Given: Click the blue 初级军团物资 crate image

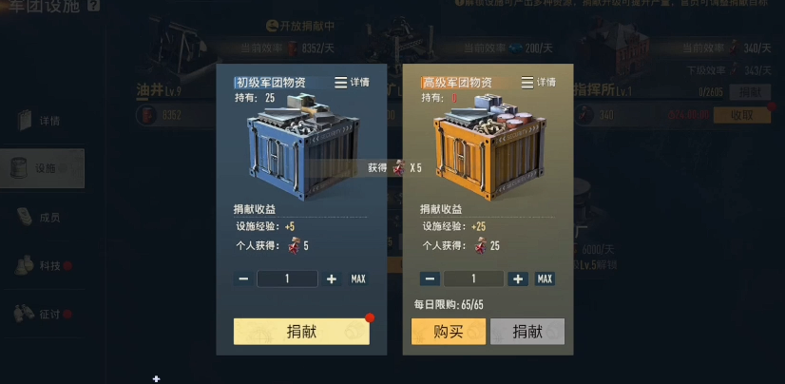Looking at the screenshot, I should click(x=302, y=147).
